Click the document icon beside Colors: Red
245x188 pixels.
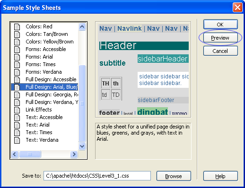click(x=17, y=26)
